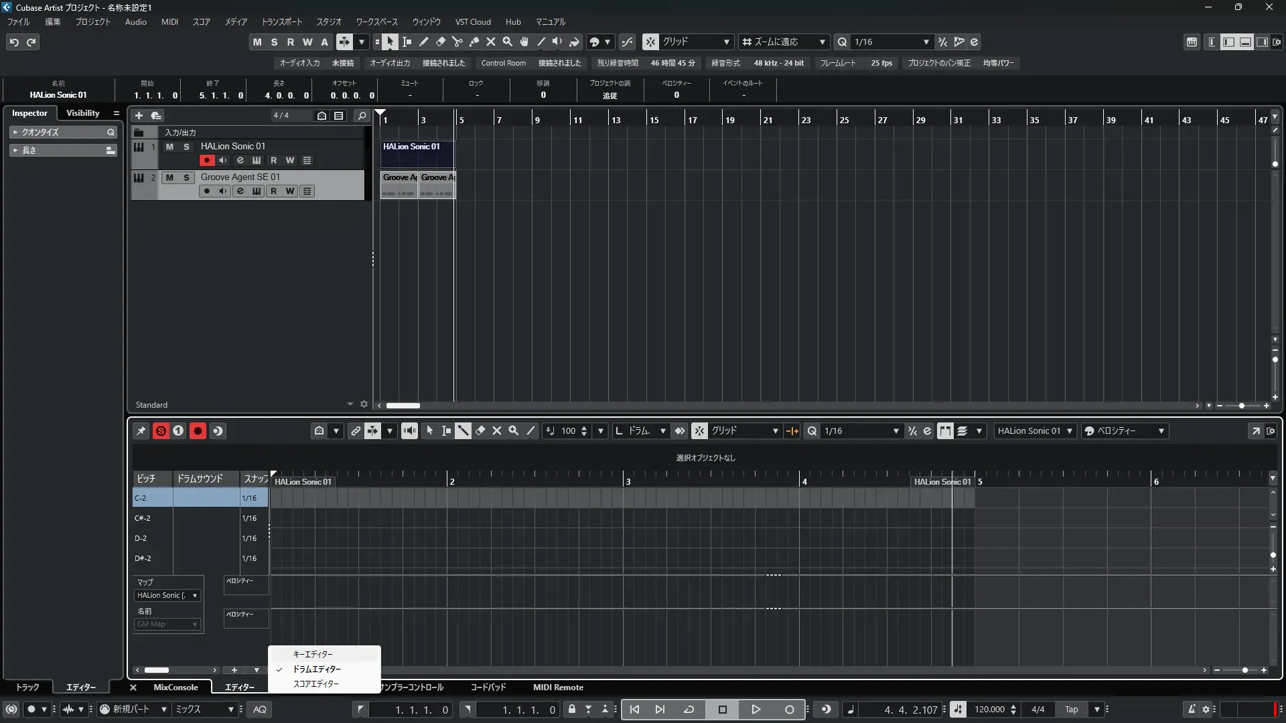Mute the Groove Agent SE 01 track

click(169, 177)
